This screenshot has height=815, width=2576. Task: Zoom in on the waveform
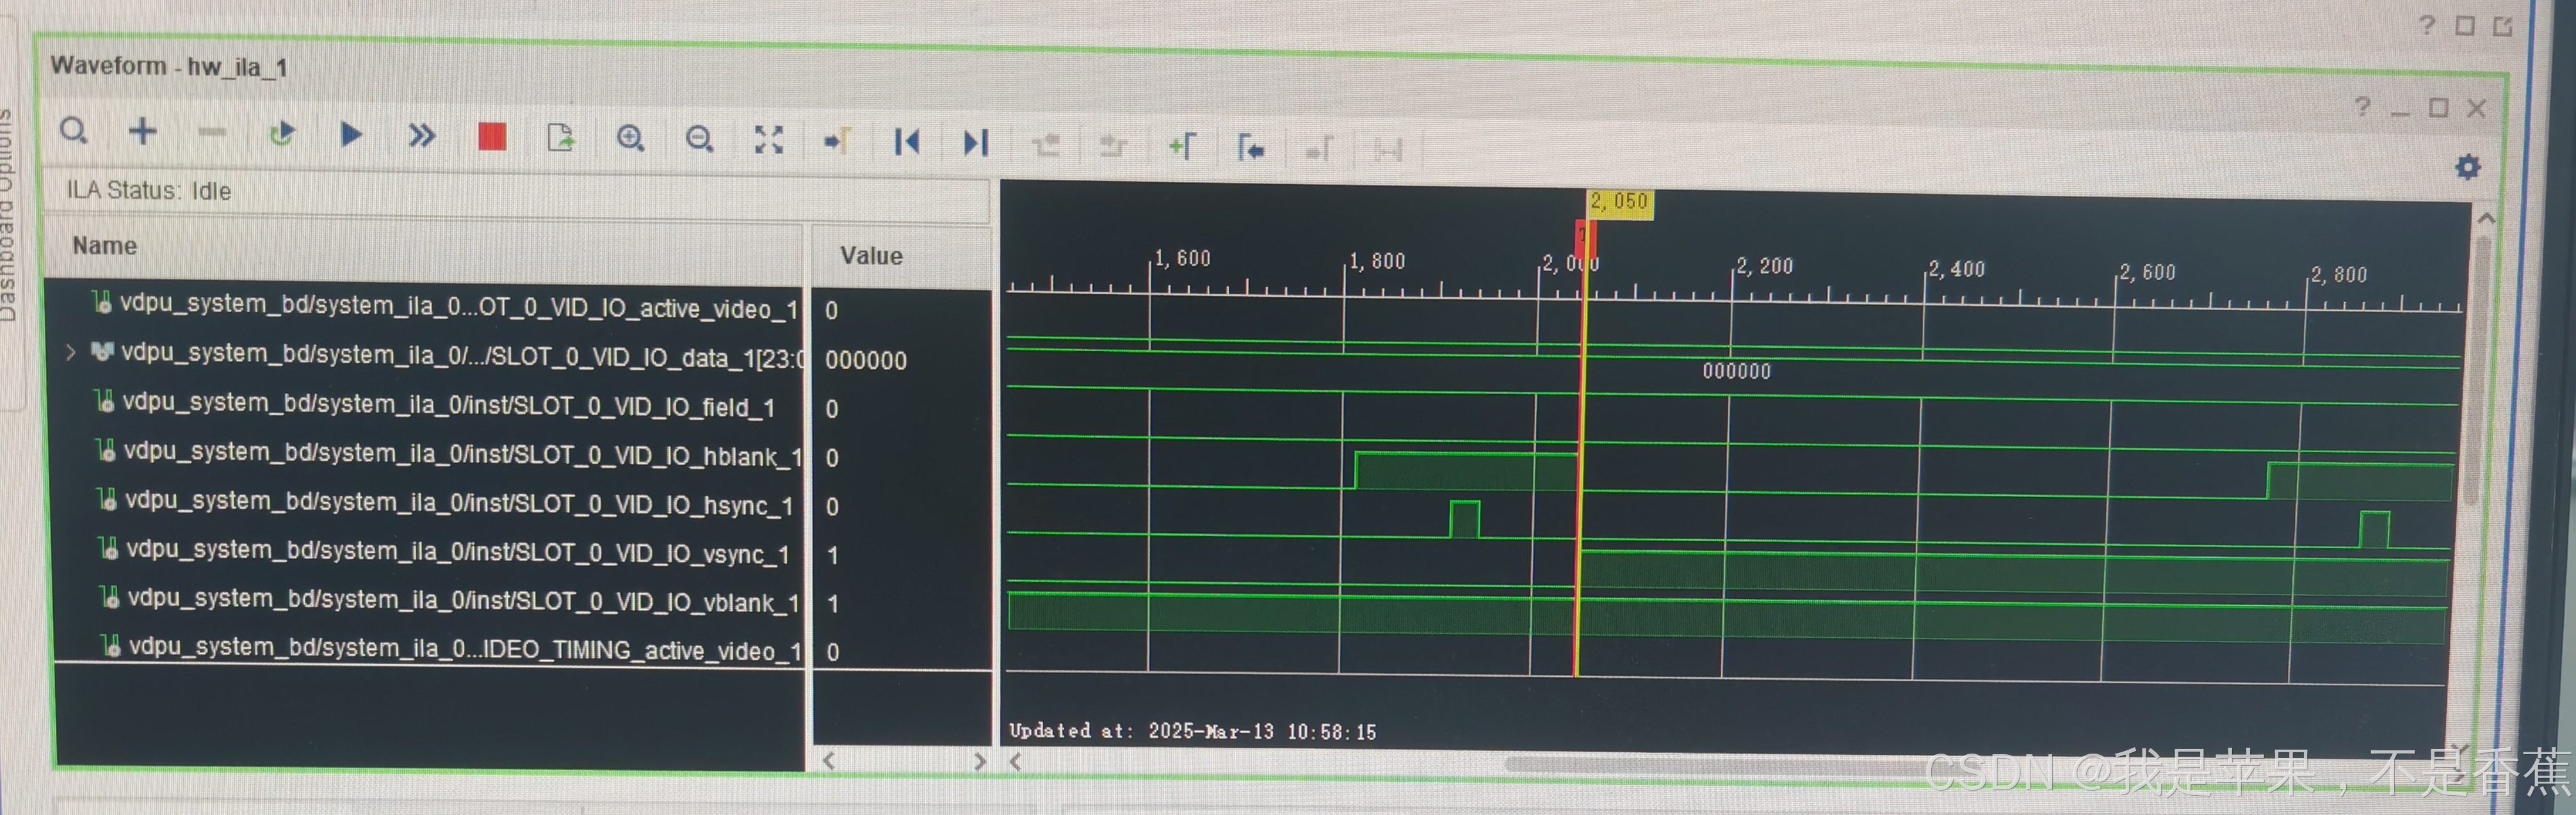pyautogui.click(x=630, y=139)
